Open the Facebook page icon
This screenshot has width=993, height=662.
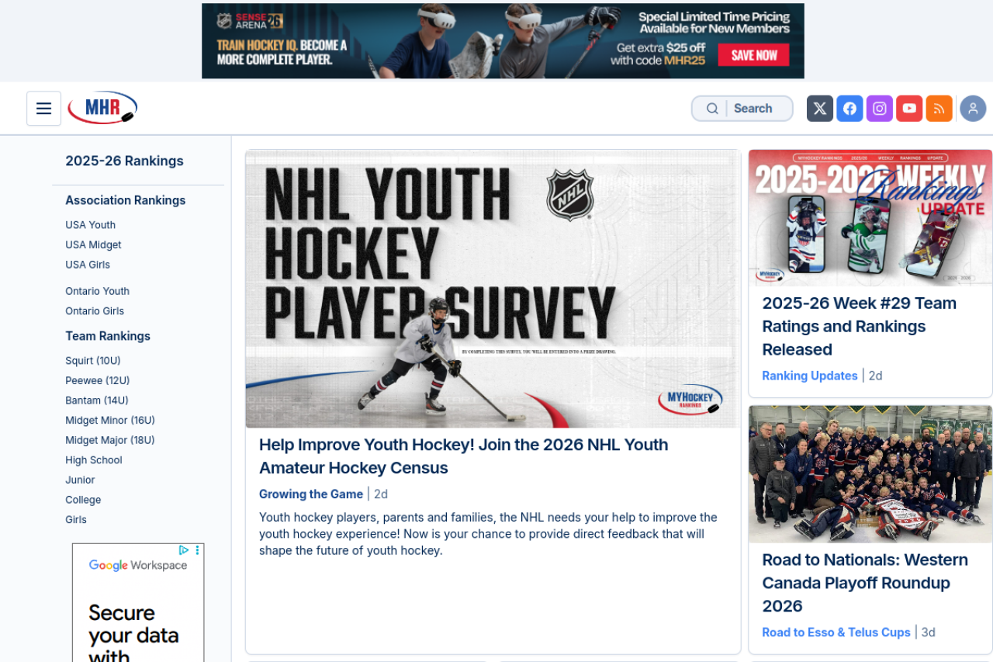pos(850,109)
